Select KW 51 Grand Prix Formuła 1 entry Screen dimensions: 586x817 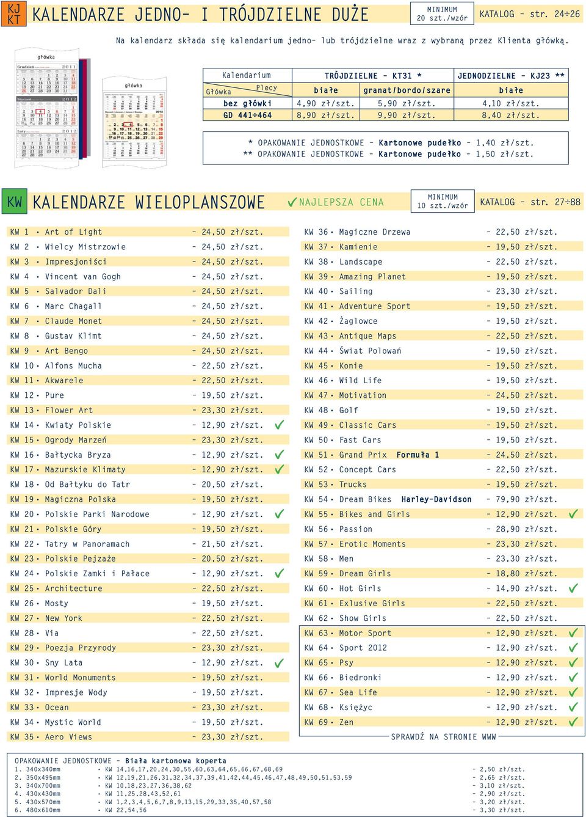click(443, 455)
